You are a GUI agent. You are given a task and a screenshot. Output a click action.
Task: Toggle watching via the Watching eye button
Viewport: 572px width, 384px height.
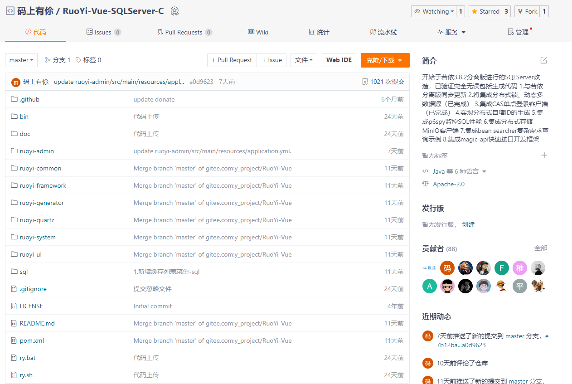[x=434, y=11]
